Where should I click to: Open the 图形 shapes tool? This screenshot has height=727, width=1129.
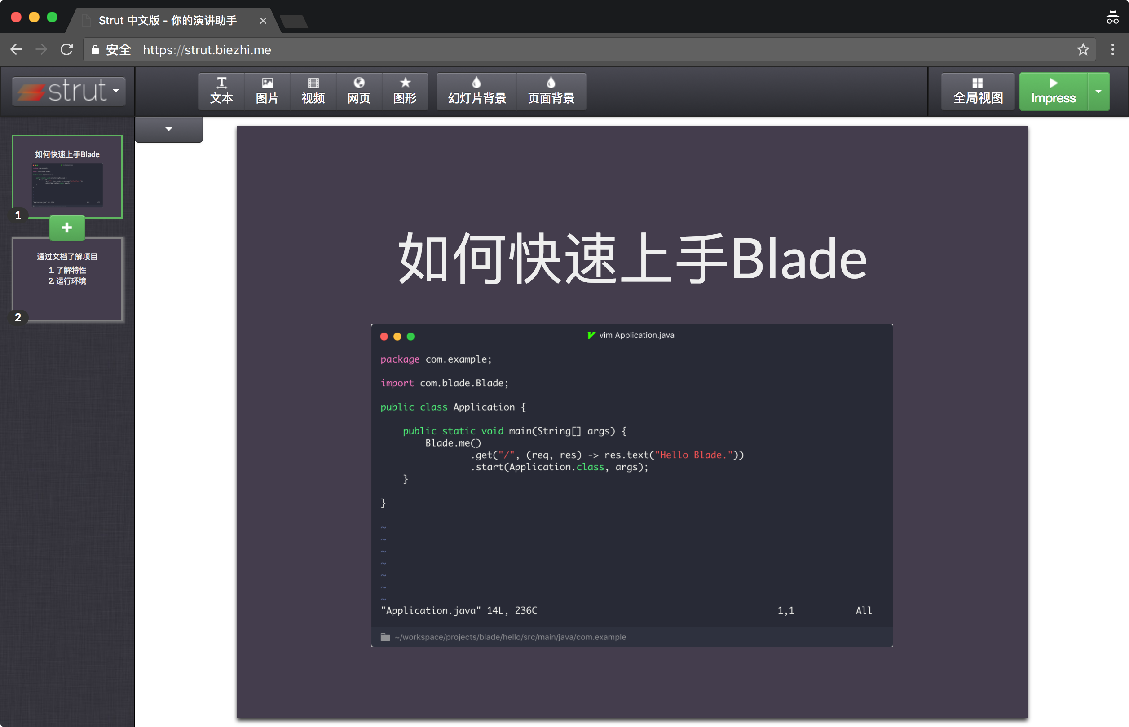405,91
